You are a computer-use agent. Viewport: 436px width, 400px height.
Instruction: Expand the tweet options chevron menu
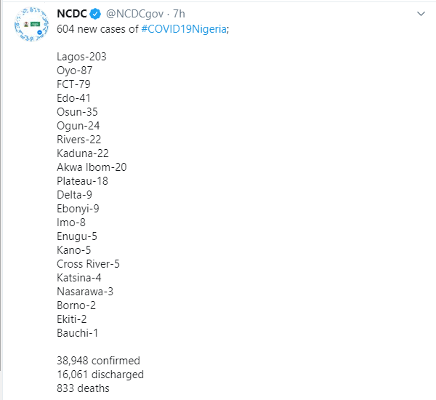click(x=421, y=14)
